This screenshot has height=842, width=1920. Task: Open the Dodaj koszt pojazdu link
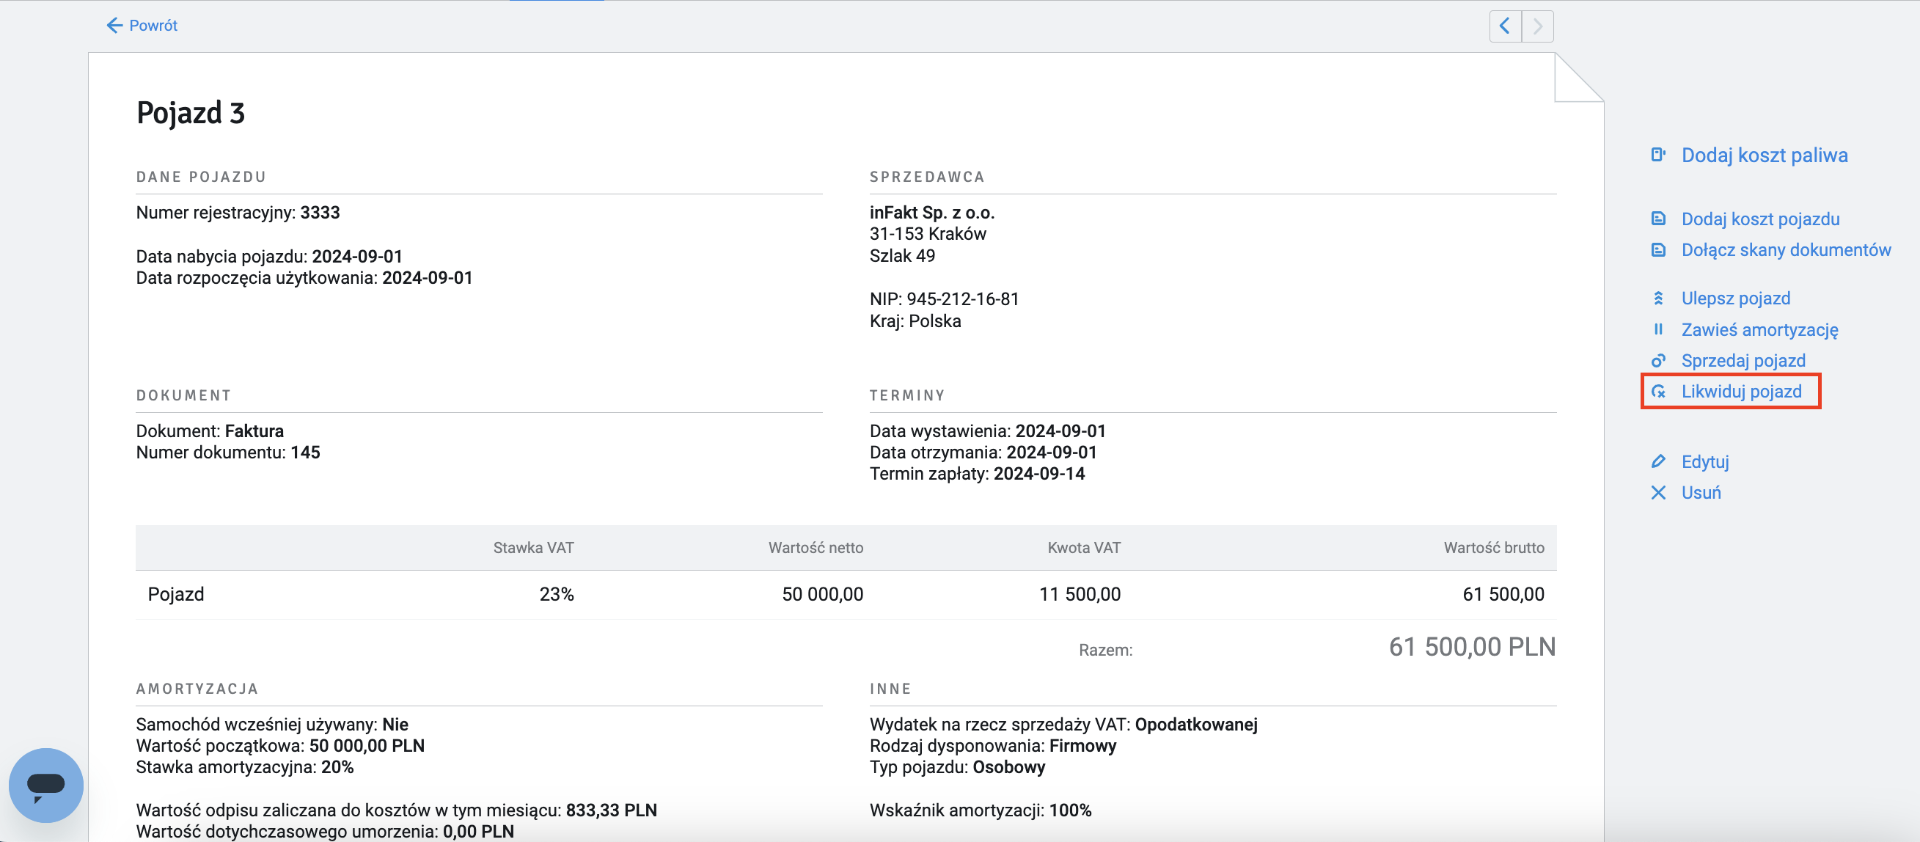[x=1761, y=219]
